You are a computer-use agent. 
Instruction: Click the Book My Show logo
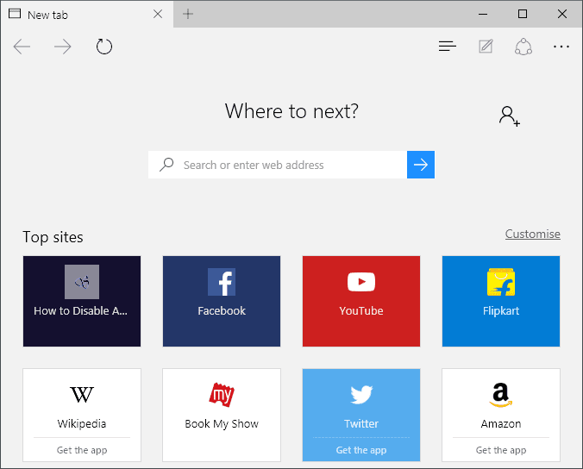pyautogui.click(x=222, y=394)
